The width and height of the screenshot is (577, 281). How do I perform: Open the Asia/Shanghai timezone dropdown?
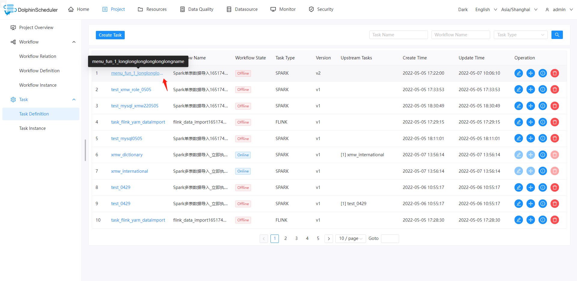click(519, 10)
